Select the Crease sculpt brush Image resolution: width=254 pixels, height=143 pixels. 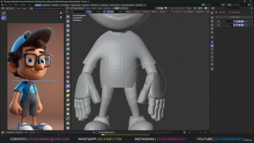[68, 54]
